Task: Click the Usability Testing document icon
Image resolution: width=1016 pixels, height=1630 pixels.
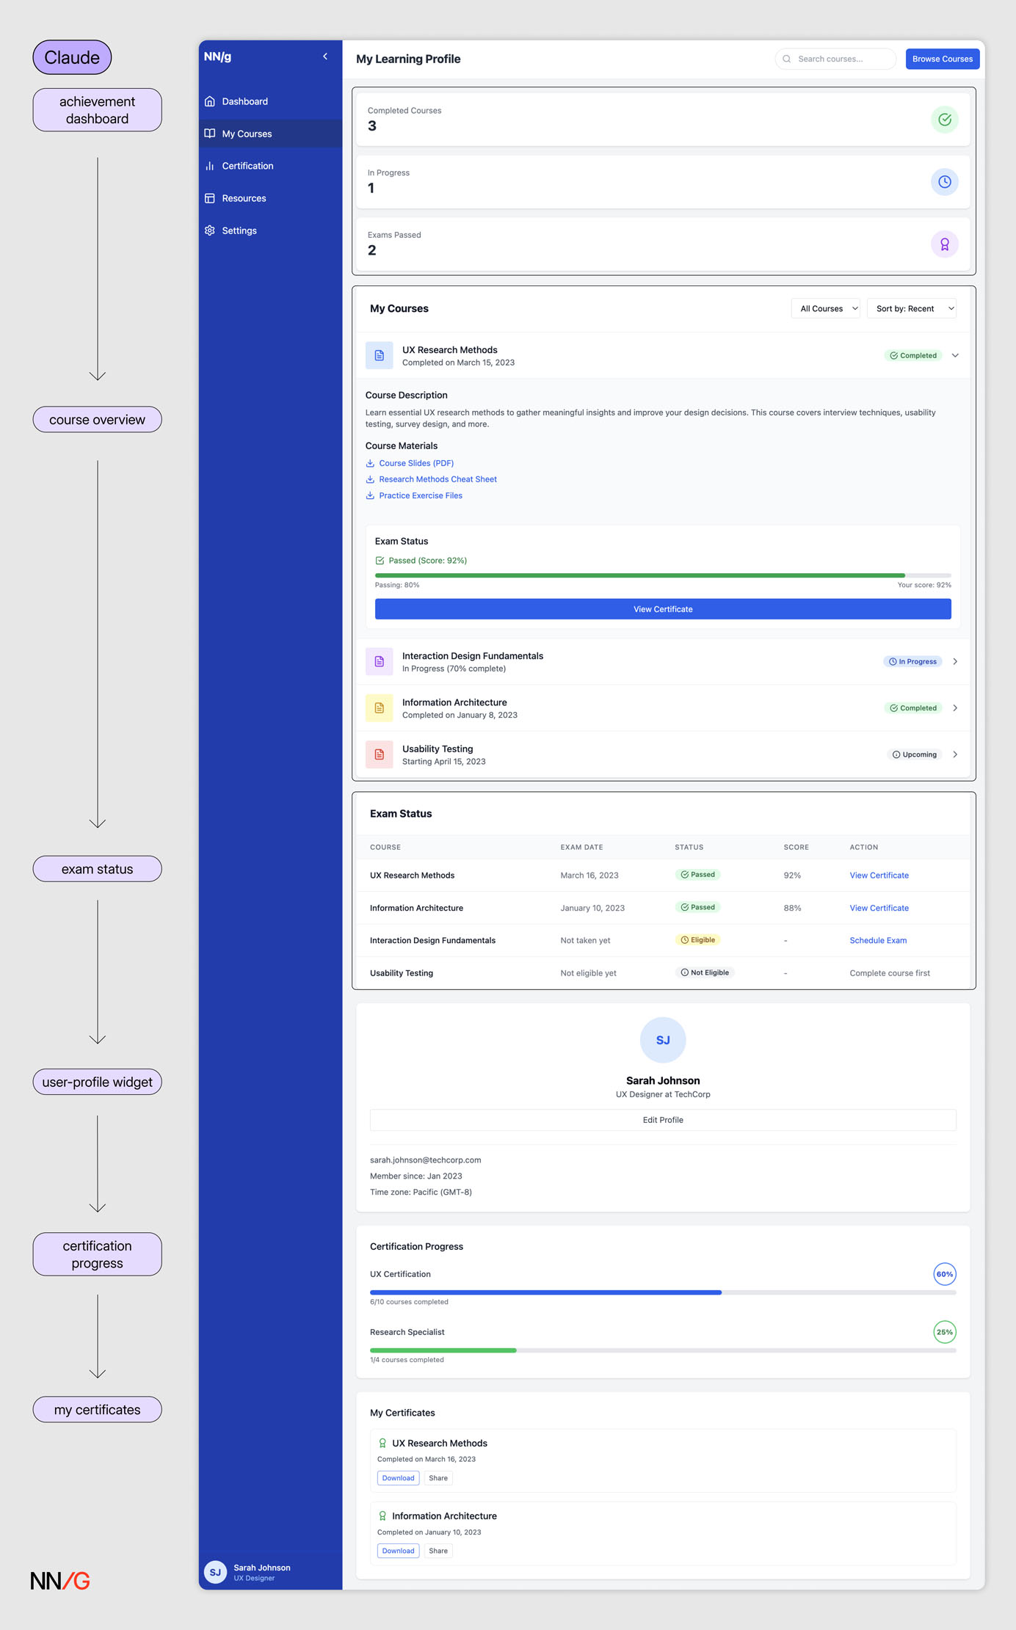Action: (x=380, y=754)
